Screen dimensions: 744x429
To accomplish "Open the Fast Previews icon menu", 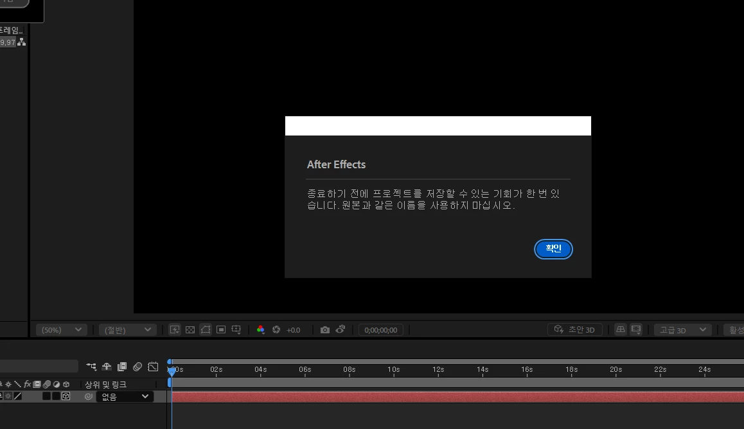I will (175, 329).
